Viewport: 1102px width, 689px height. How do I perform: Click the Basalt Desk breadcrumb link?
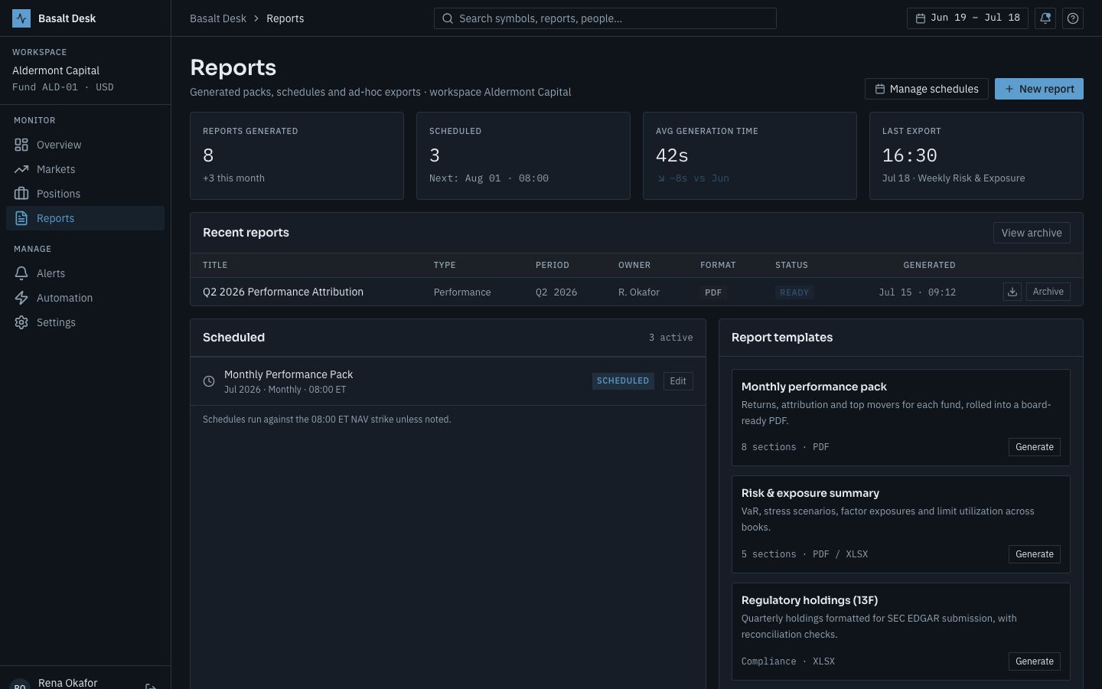(218, 18)
